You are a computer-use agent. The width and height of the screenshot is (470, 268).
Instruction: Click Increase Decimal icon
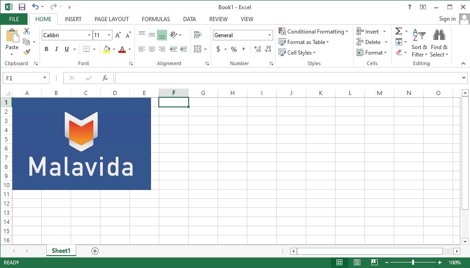pyautogui.click(x=257, y=49)
